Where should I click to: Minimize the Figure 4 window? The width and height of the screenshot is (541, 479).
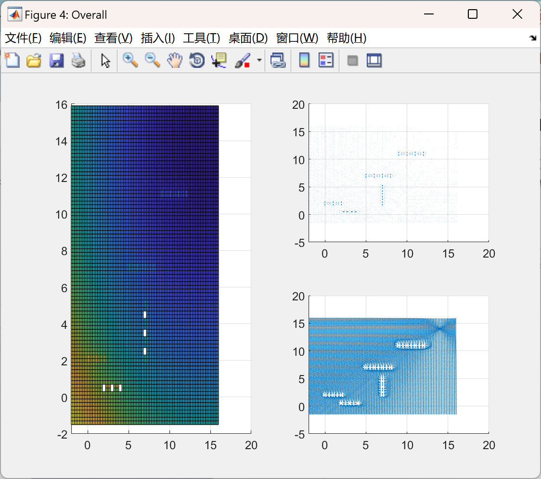point(428,14)
